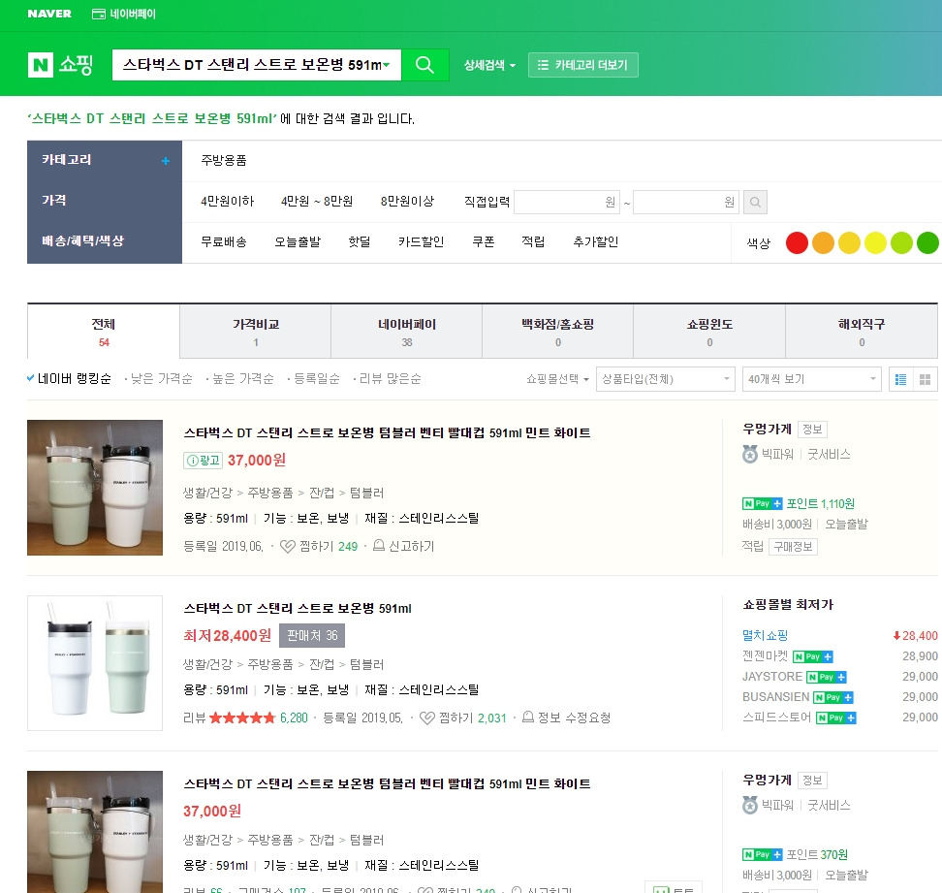Filter by 4만원이하 price range
This screenshot has width=942, height=893.
point(227,202)
